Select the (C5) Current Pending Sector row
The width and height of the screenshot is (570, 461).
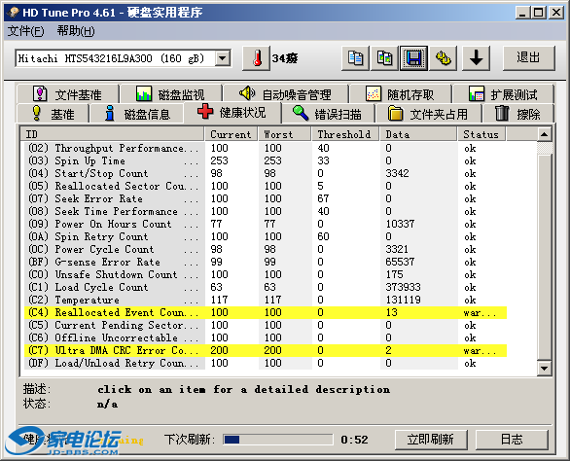[x=266, y=325]
